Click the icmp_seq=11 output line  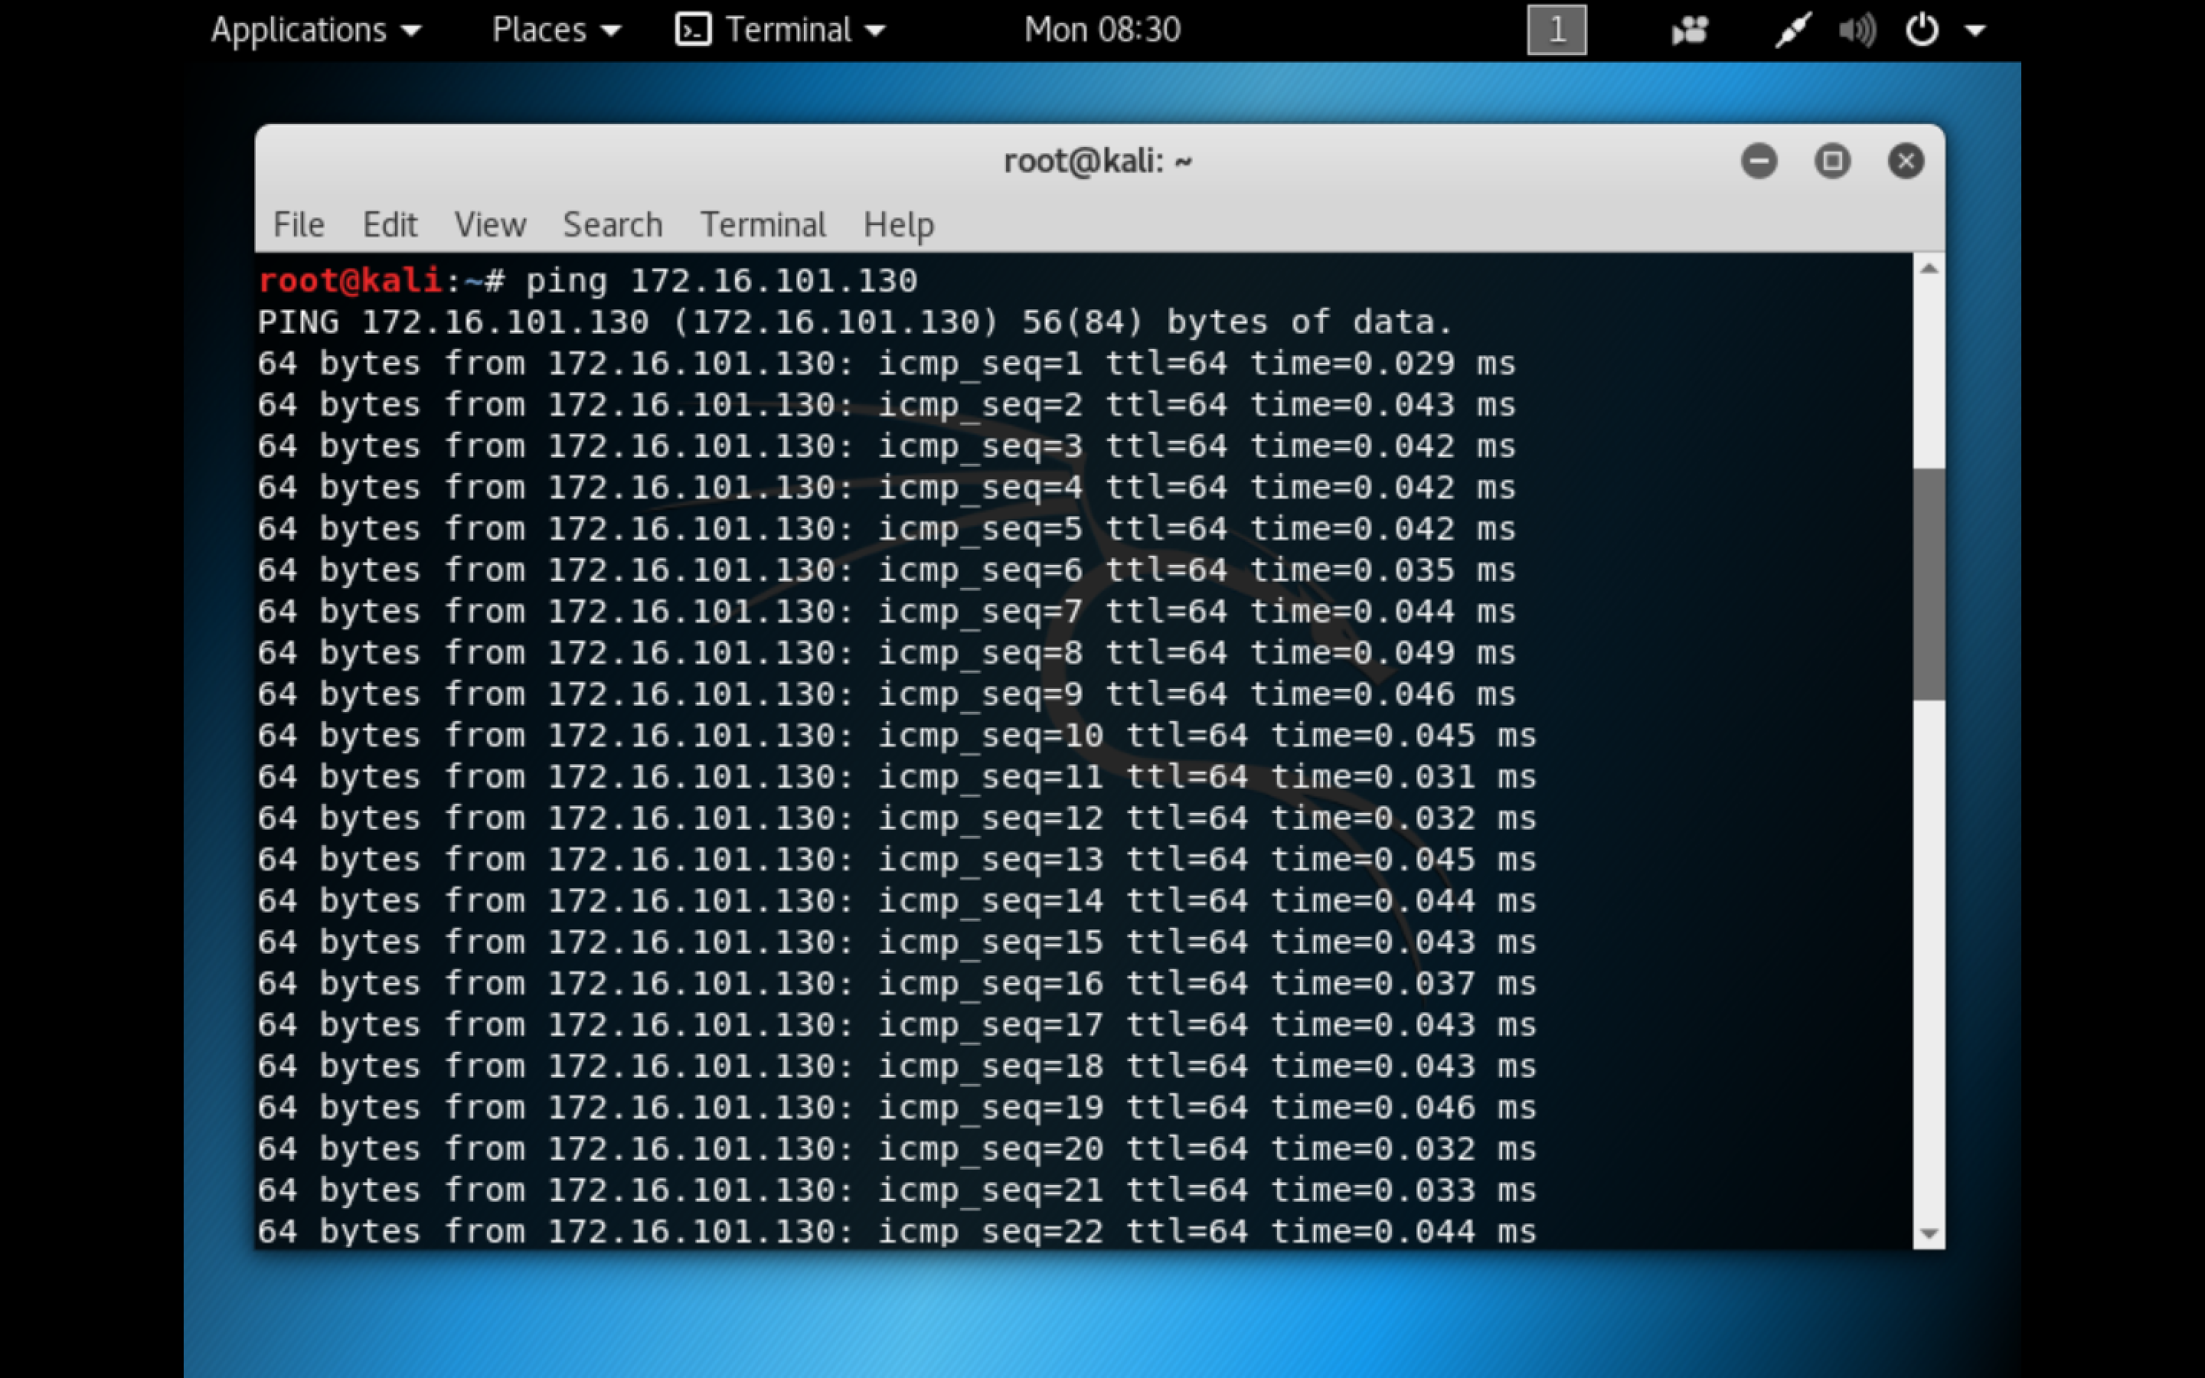[x=897, y=776]
